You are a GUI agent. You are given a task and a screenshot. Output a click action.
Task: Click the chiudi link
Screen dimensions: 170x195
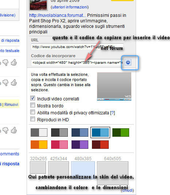point(127,190)
